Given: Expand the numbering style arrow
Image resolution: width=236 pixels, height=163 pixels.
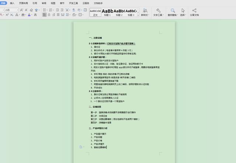Looking at the screenshot, I should [53, 10].
